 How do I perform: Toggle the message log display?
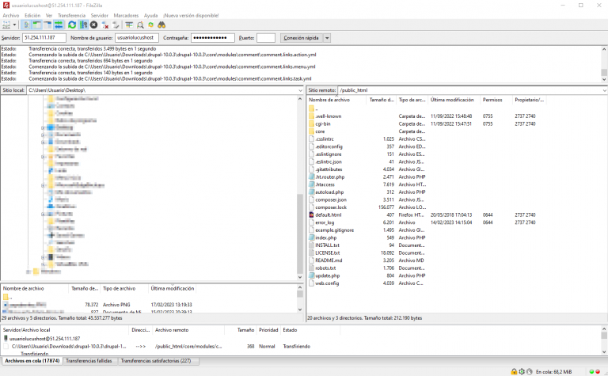point(26,25)
